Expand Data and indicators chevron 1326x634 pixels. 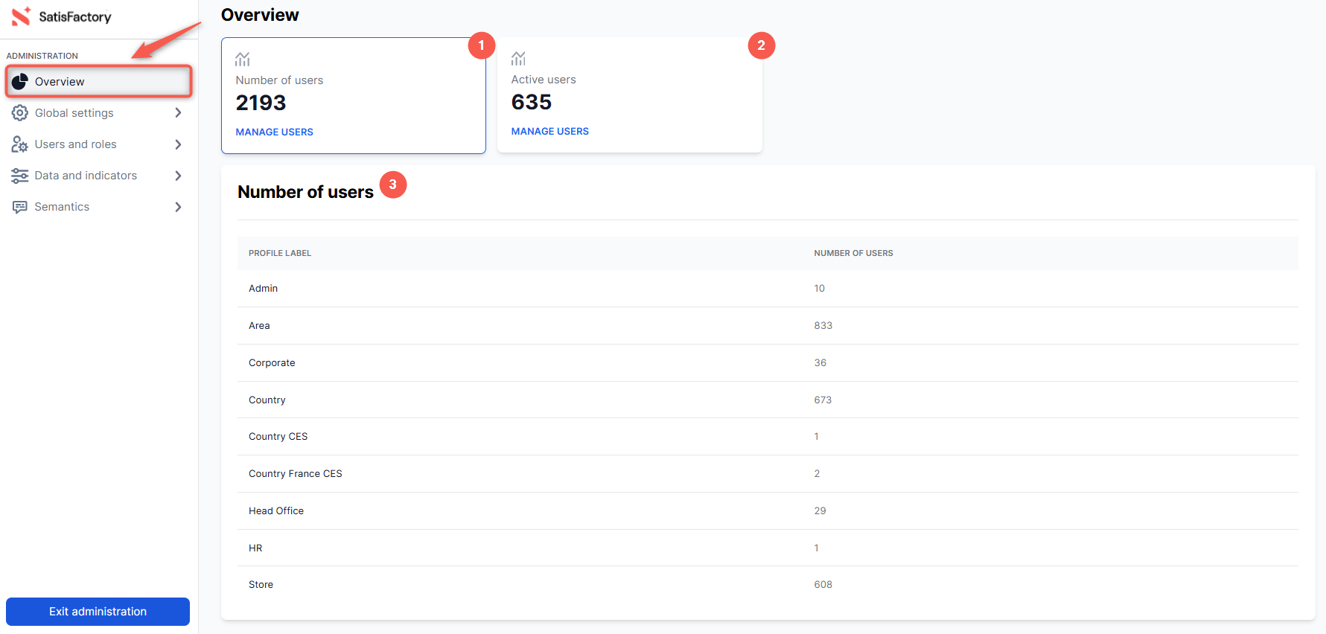click(178, 176)
